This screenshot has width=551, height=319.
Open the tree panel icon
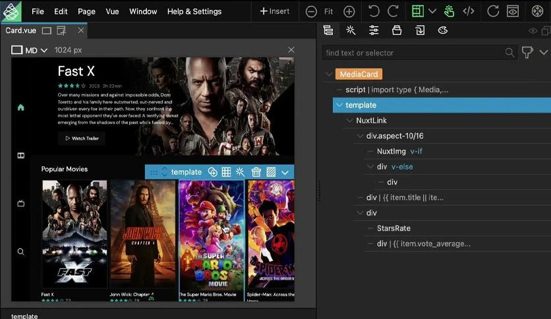point(328,30)
